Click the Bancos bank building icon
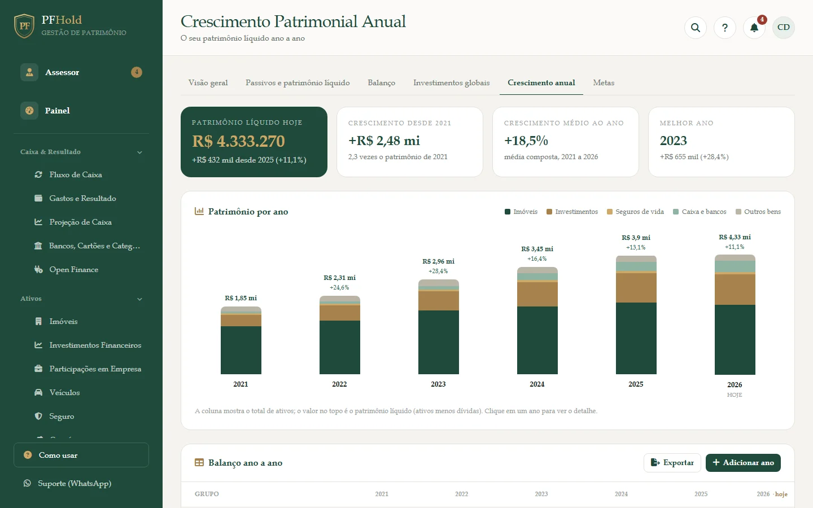 [x=38, y=246]
